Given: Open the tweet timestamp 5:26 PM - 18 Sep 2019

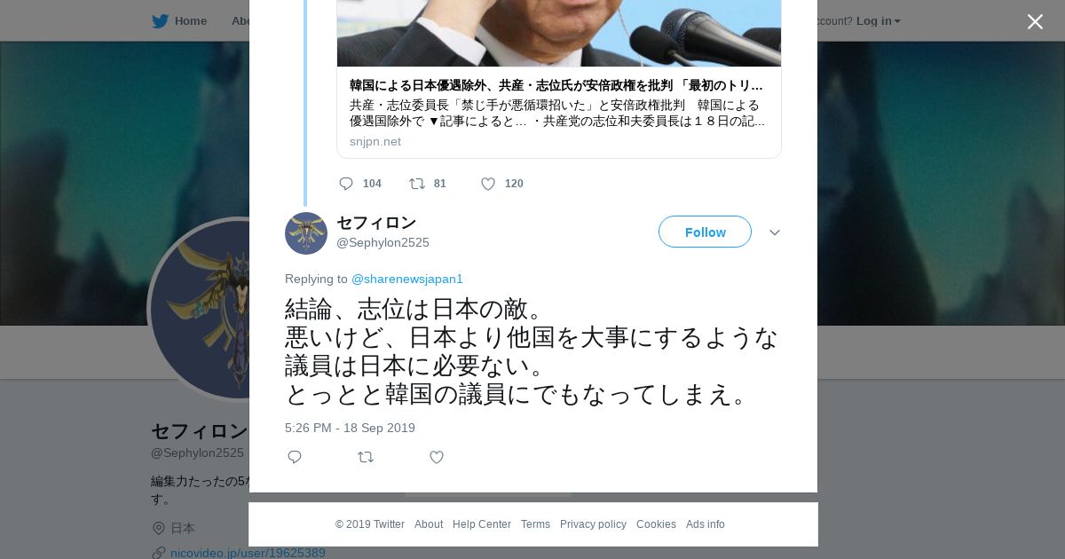Looking at the screenshot, I should click(350, 428).
